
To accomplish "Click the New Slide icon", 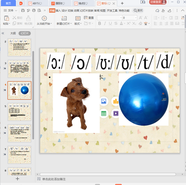I will pos(64,18).
